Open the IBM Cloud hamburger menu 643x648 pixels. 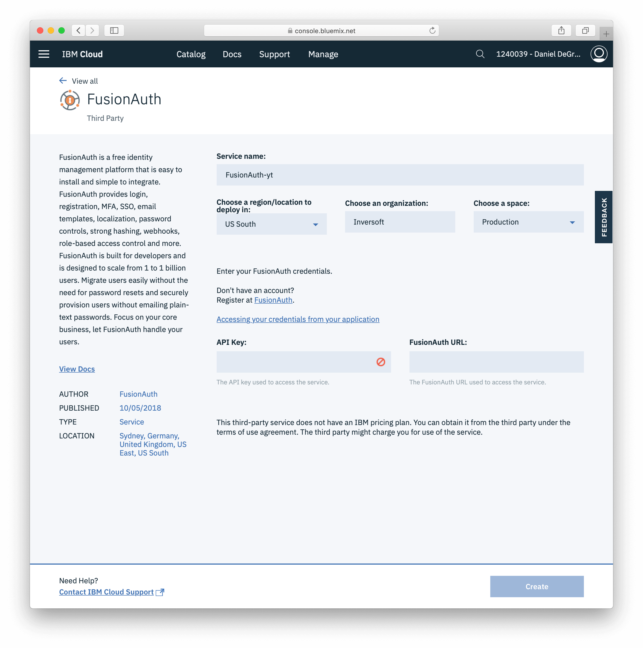pyautogui.click(x=44, y=54)
